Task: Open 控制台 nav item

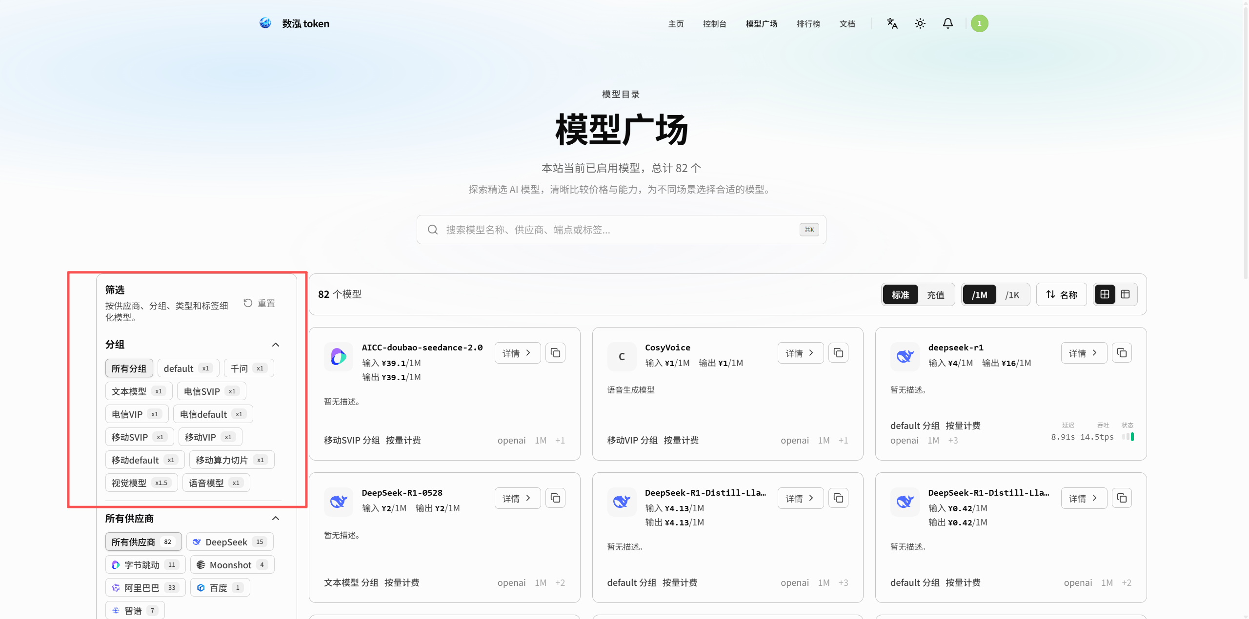Action: pyautogui.click(x=714, y=24)
